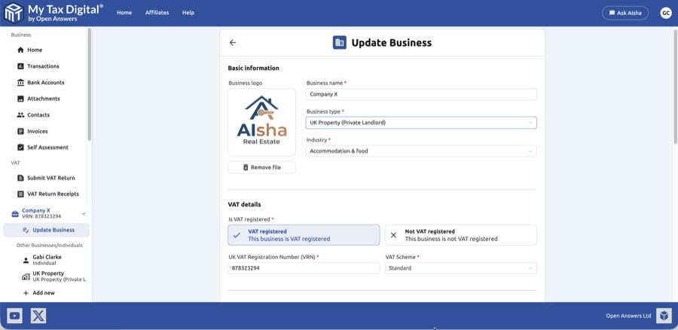678x330 pixels.
Task: Click the Home icon in the sidebar
Action: pos(20,50)
